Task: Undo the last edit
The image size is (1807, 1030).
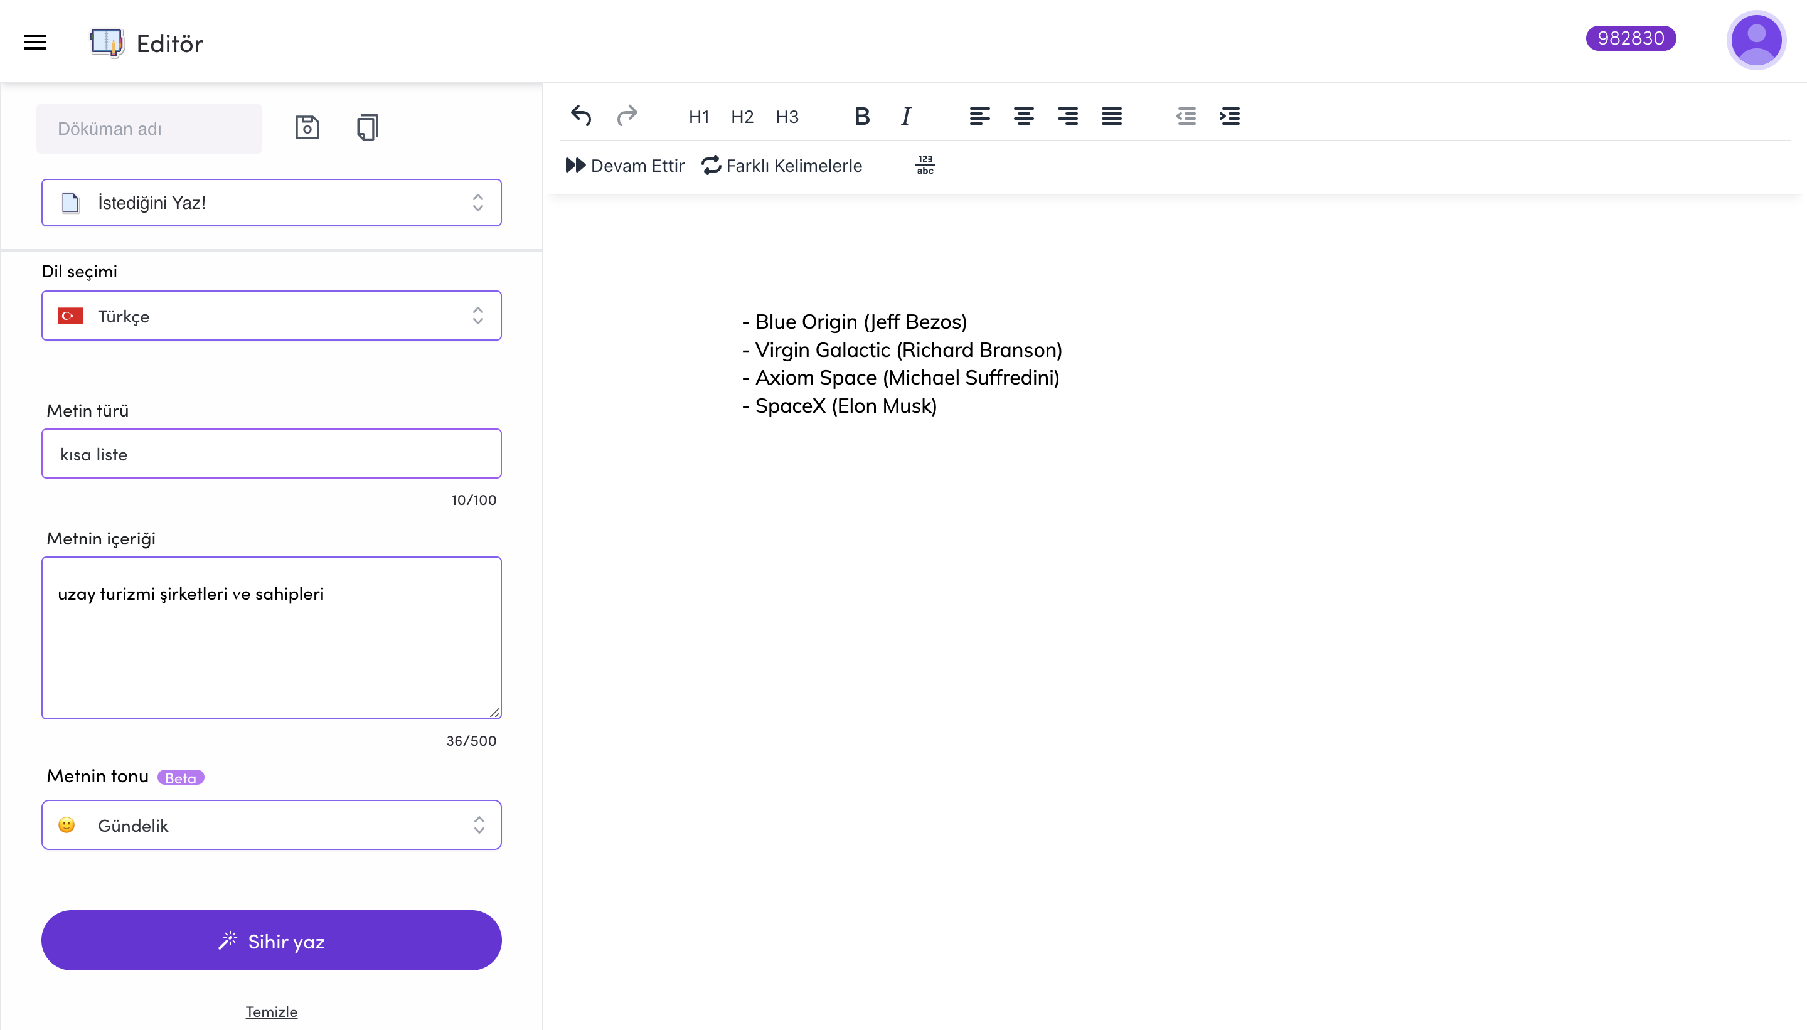Action: [x=581, y=115]
